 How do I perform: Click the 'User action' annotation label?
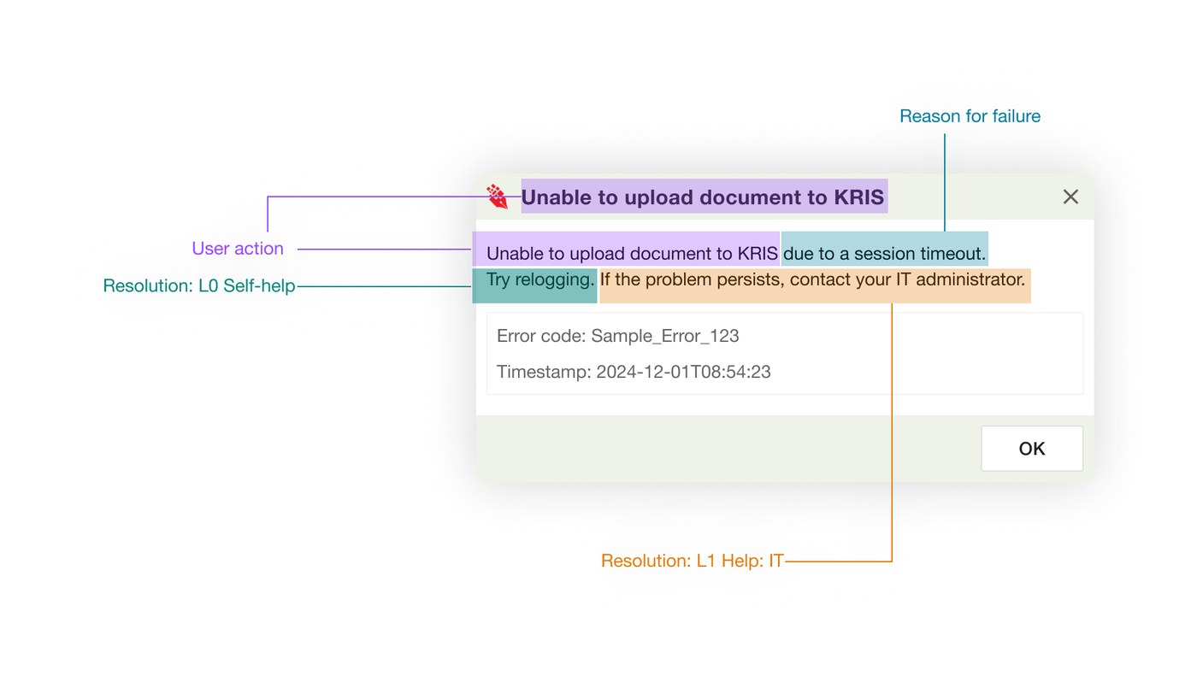(238, 249)
